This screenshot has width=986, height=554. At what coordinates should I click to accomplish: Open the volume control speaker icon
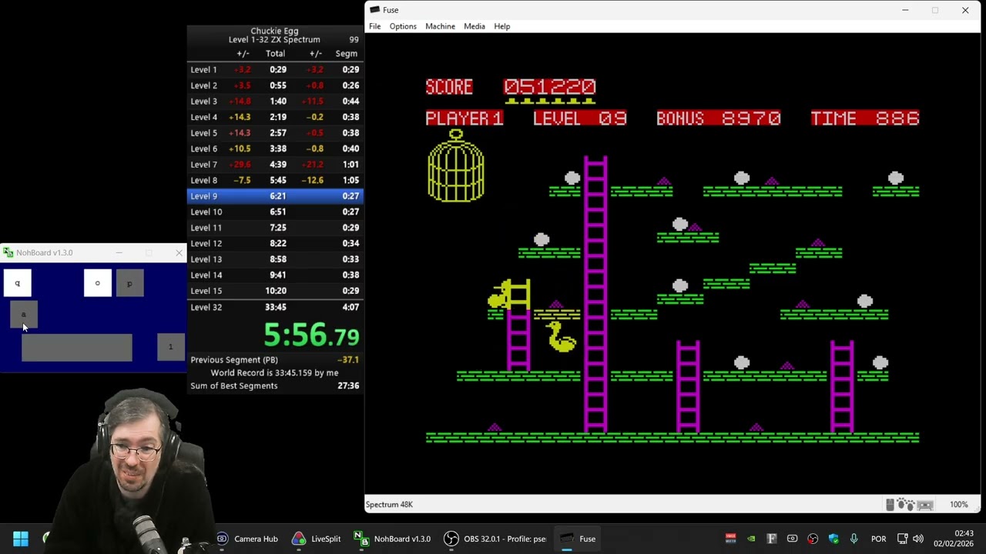918,539
